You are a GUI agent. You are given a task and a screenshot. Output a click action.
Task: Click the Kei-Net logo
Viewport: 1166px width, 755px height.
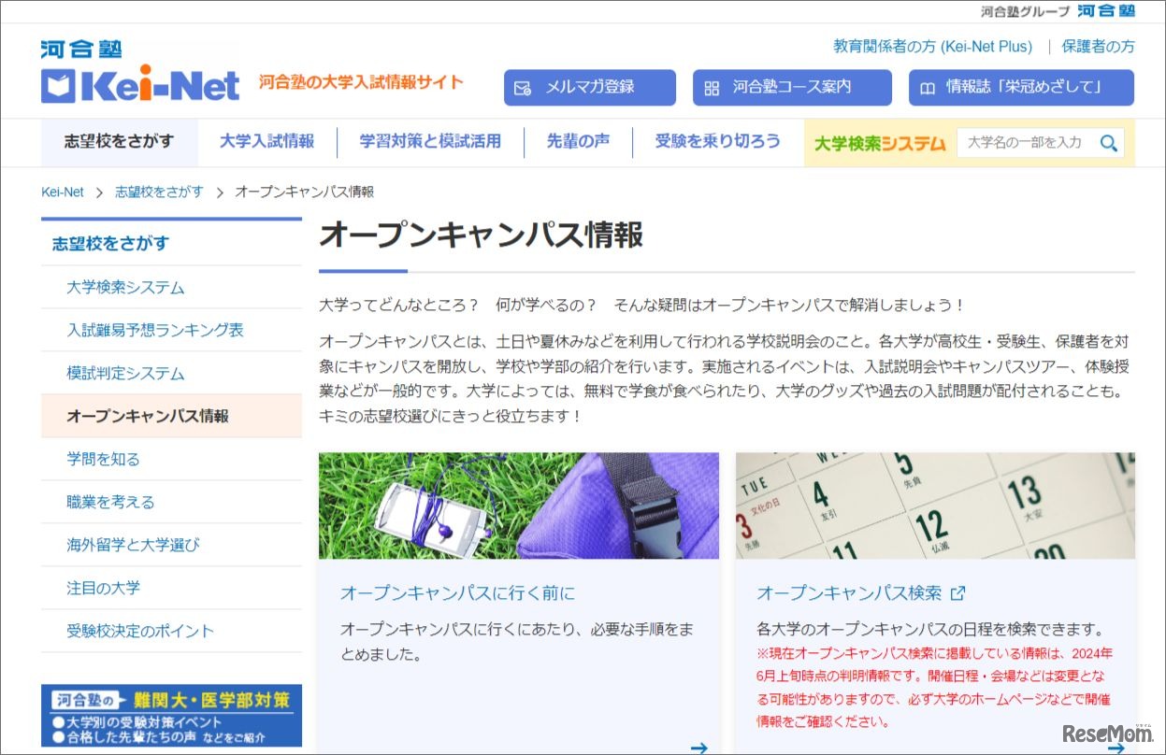pyautogui.click(x=138, y=75)
